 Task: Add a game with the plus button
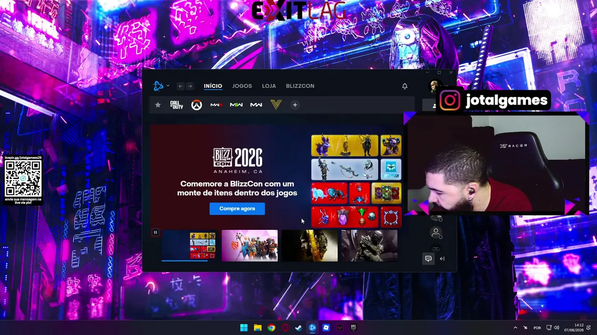coord(295,105)
